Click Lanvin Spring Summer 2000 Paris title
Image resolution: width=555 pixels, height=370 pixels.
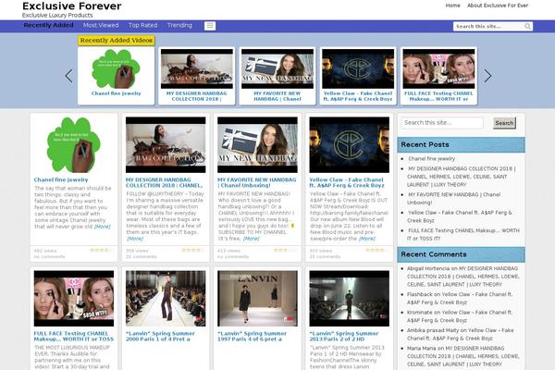[160, 336]
